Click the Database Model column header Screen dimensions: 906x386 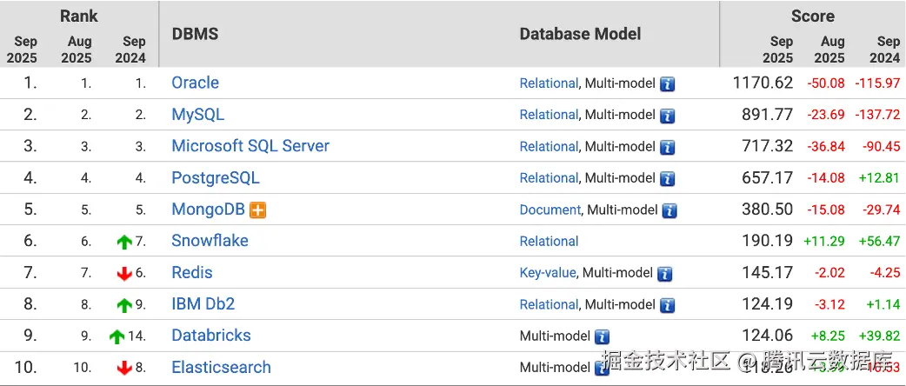coord(580,34)
